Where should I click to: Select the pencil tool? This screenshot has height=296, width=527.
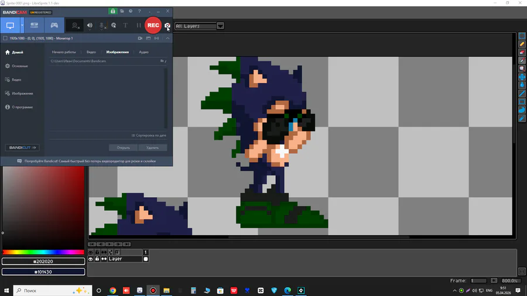coord(522,44)
